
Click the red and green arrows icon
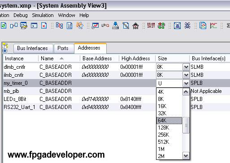click(161, 25)
